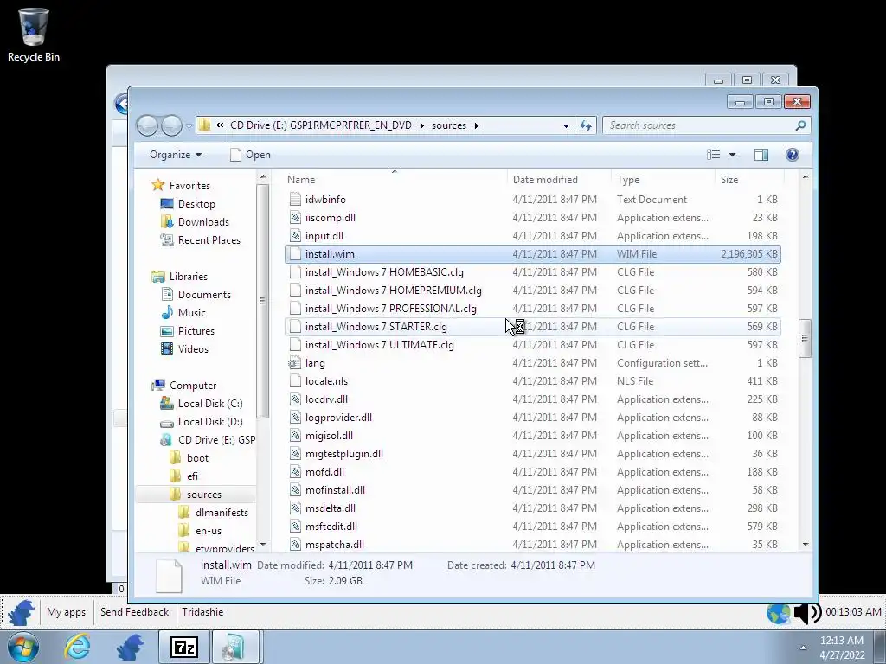The width and height of the screenshot is (886, 664).
Task: Switch to 7-Zip taskbar button
Action: tap(183, 647)
